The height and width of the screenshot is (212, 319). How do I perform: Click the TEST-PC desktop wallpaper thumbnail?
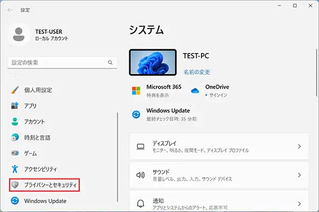click(x=153, y=63)
